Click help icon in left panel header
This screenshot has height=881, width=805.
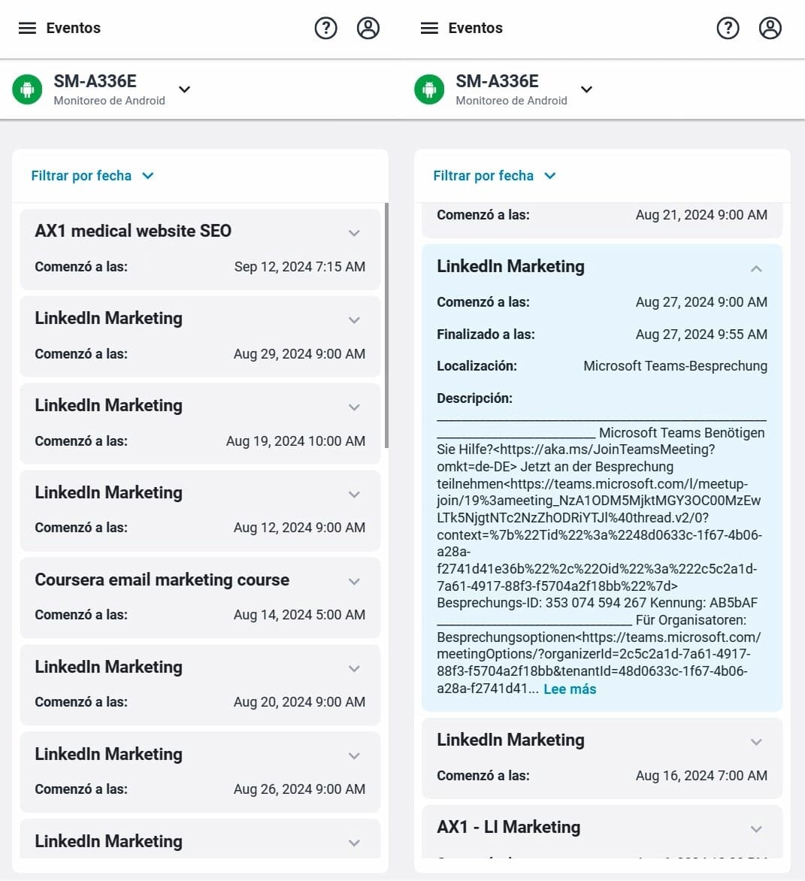tap(325, 28)
